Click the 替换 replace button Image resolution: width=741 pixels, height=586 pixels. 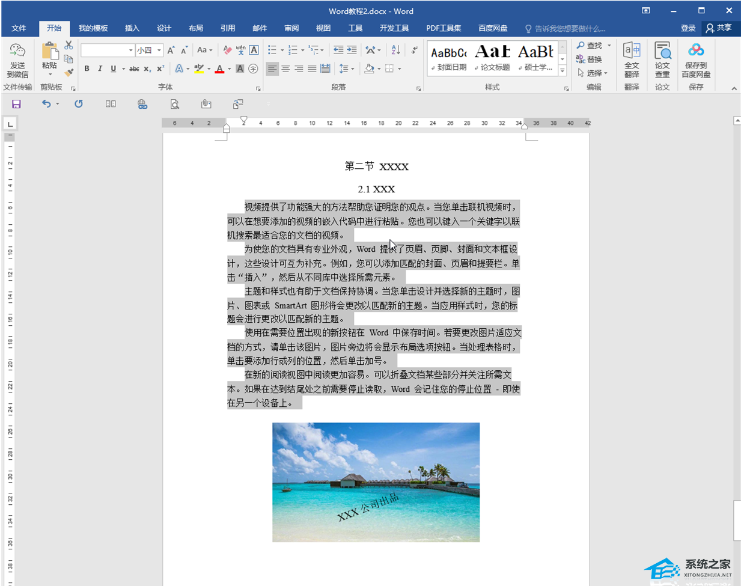[590, 60]
